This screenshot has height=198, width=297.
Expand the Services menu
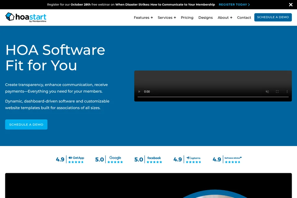pyautogui.click(x=167, y=17)
